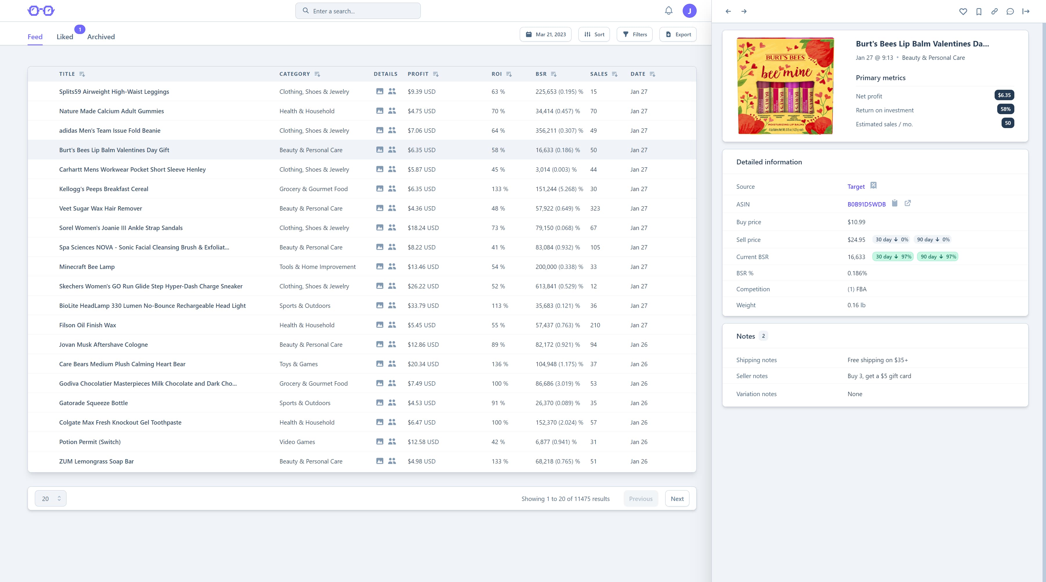1046x582 pixels.
Task: Open the user avatar J menu
Action: point(689,11)
